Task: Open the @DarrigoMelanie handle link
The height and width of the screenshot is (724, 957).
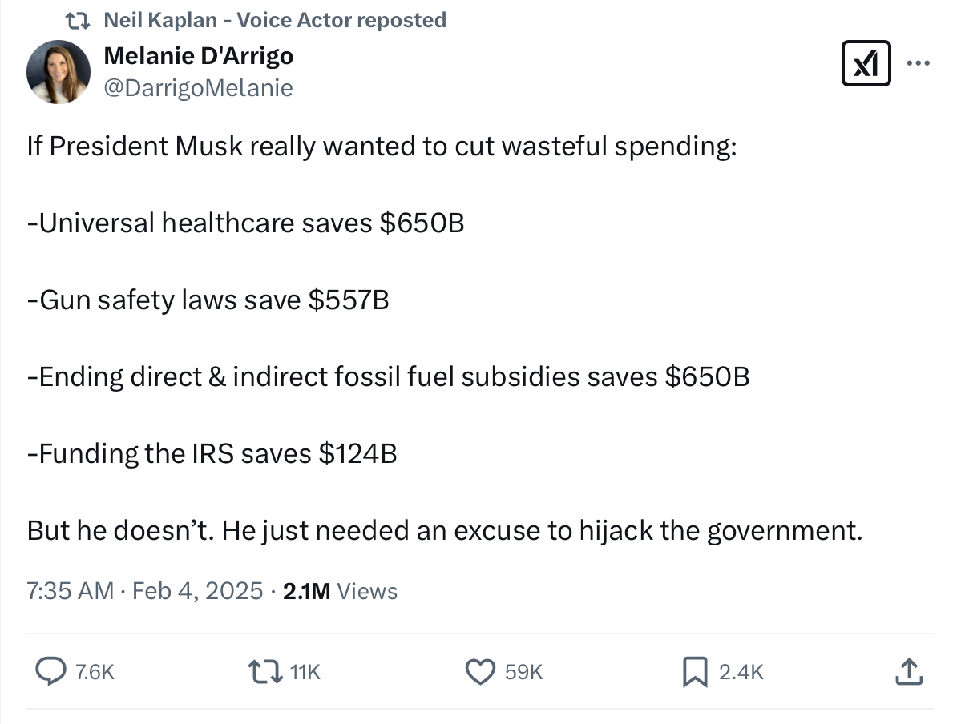Action: click(198, 88)
